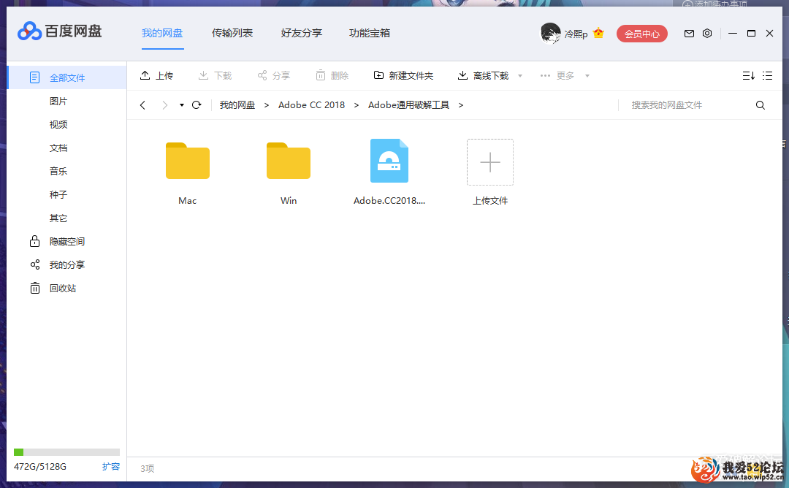Click the 分享 share toolbar button
The height and width of the screenshot is (488, 789).
pyautogui.click(x=274, y=75)
